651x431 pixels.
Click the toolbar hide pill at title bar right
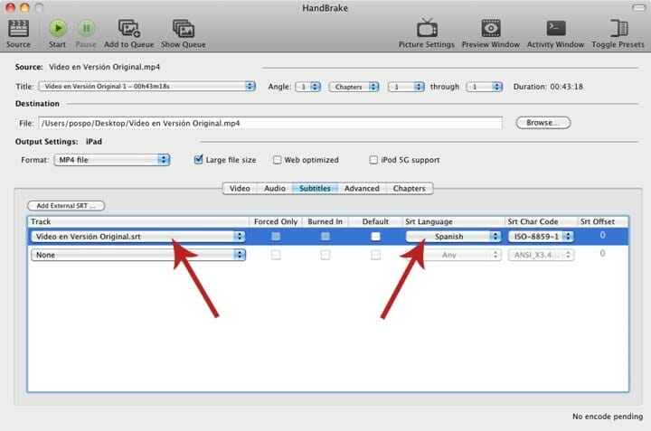(x=638, y=7)
